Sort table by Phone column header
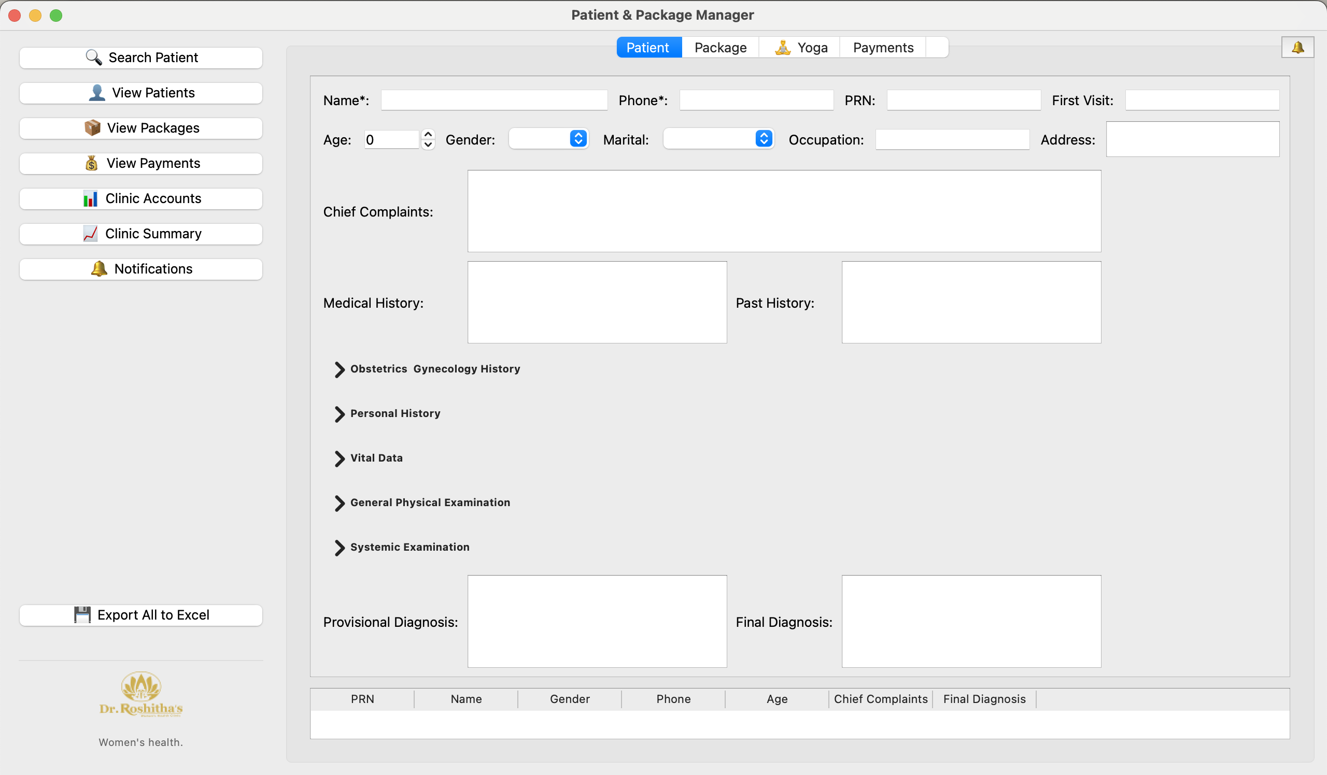1327x775 pixels. pyautogui.click(x=673, y=699)
